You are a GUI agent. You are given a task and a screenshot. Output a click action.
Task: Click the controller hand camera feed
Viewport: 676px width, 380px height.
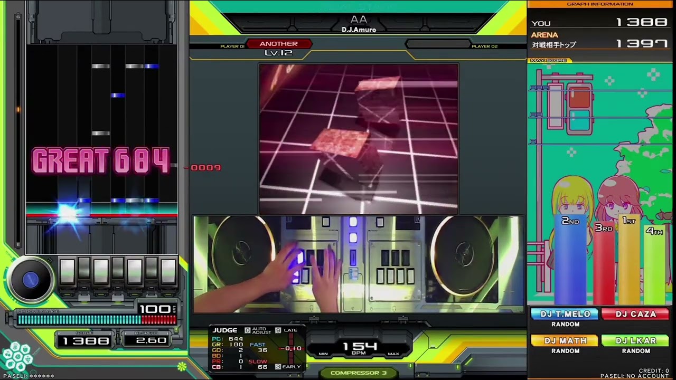[x=359, y=264]
